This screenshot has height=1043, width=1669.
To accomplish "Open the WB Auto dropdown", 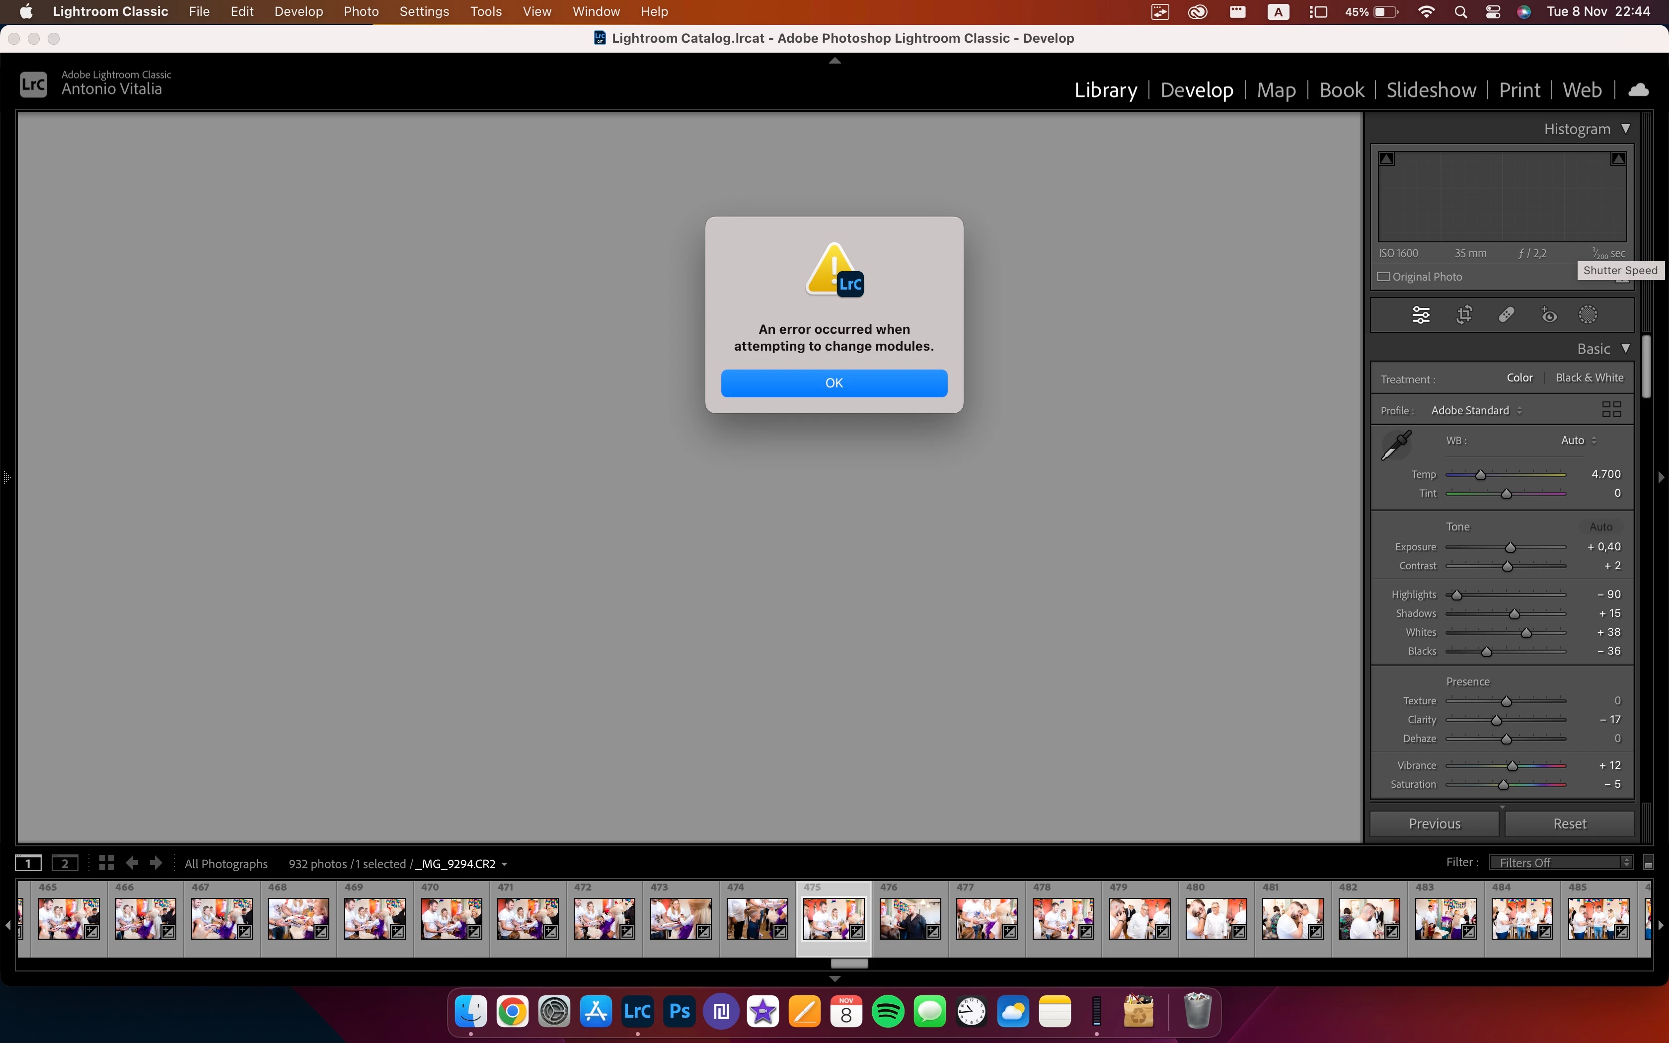I will (1578, 440).
